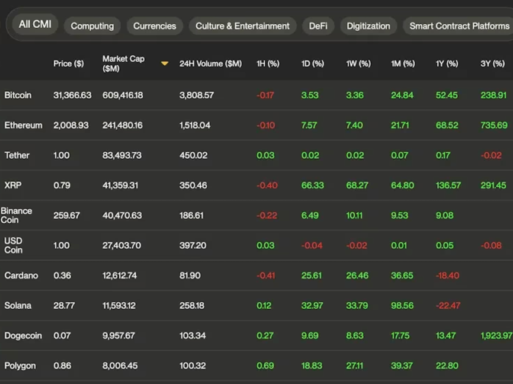Image resolution: width=513 pixels, height=384 pixels.
Task: Sort by Market Cap ($M) column header
Action: point(123,63)
